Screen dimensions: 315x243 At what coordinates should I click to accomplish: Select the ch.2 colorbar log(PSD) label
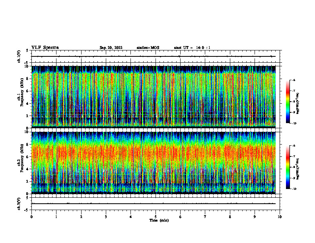point(298,169)
